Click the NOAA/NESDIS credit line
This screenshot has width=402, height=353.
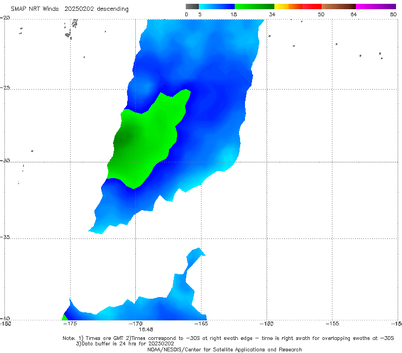coord(224,349)
